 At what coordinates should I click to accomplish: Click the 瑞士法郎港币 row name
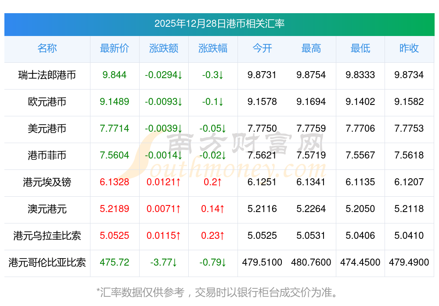pyautogui.click(x=47, y=75)
